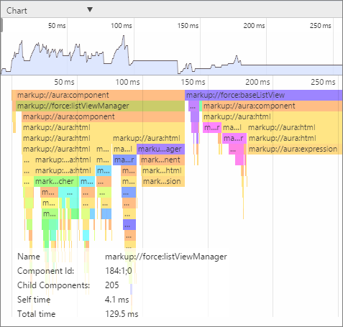The image size is (343, 327).
Task: Grab the overview window left handle
Action: pyautogui.click(x=1, y=25)
